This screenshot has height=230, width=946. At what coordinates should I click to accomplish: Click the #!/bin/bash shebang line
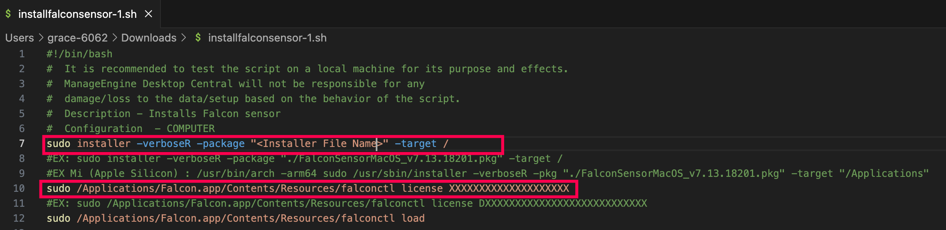(x=79, y=54)
